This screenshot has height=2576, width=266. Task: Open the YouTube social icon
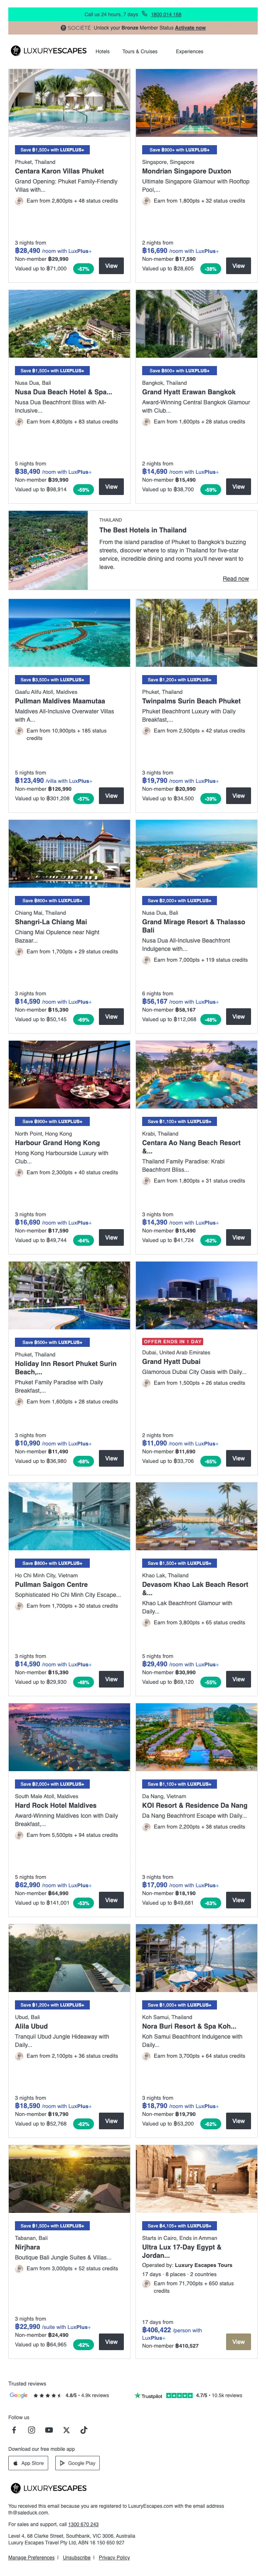coord(49,2430)
